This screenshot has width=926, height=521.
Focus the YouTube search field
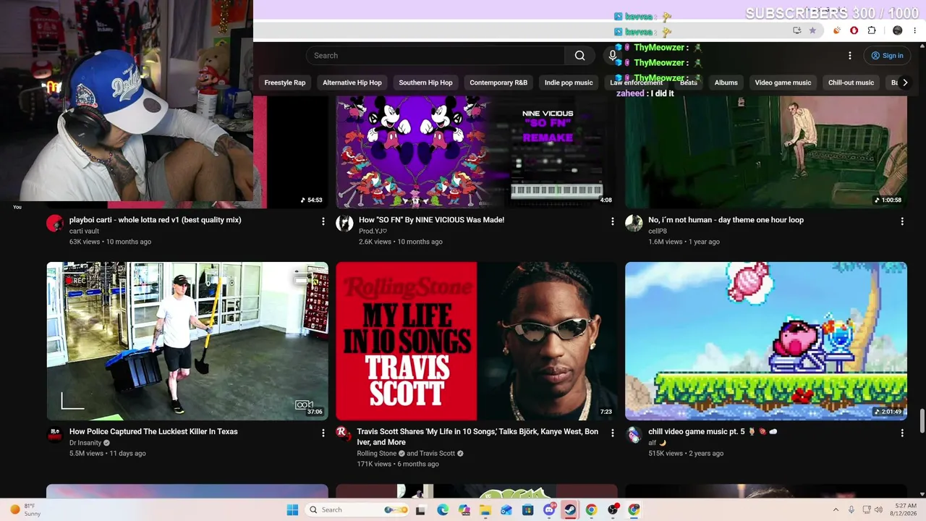click(x=436, y=56)
